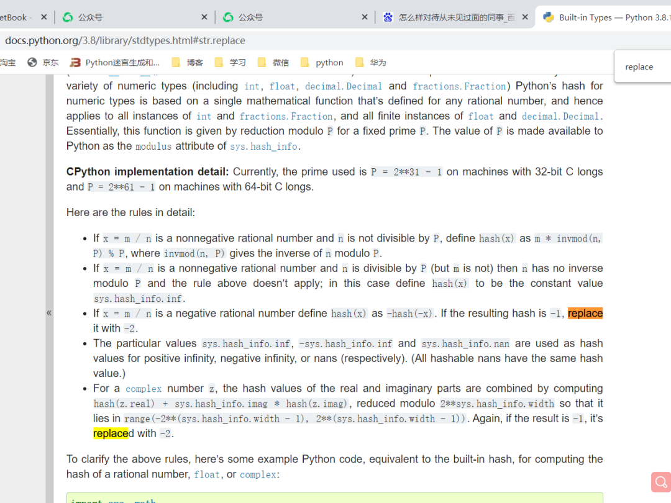The width and height of the screenshot is (671, 503).
Task: Follow the complex link in the bullet list
Action: pyautogui.click(x=144, y=389)
